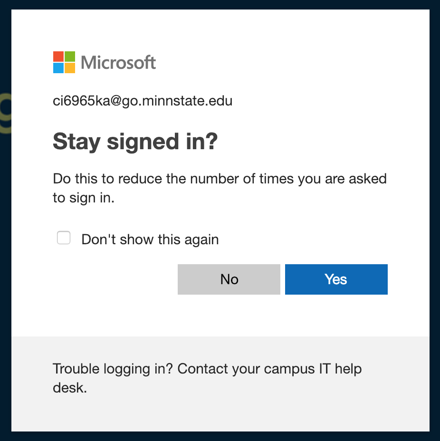The height and width of the screenshot is (441, 440).
Task: Click the yellow square in Microsoft logo
Action: click(70, 68)
